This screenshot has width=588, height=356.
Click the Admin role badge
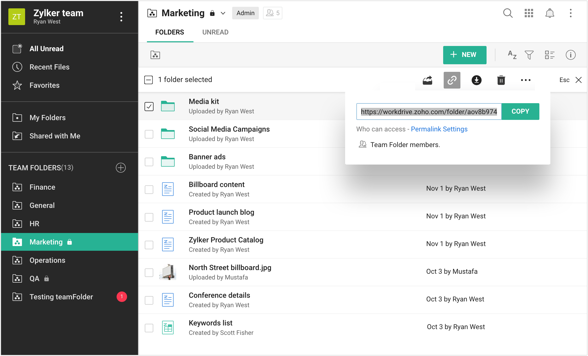tap(245, 13)
